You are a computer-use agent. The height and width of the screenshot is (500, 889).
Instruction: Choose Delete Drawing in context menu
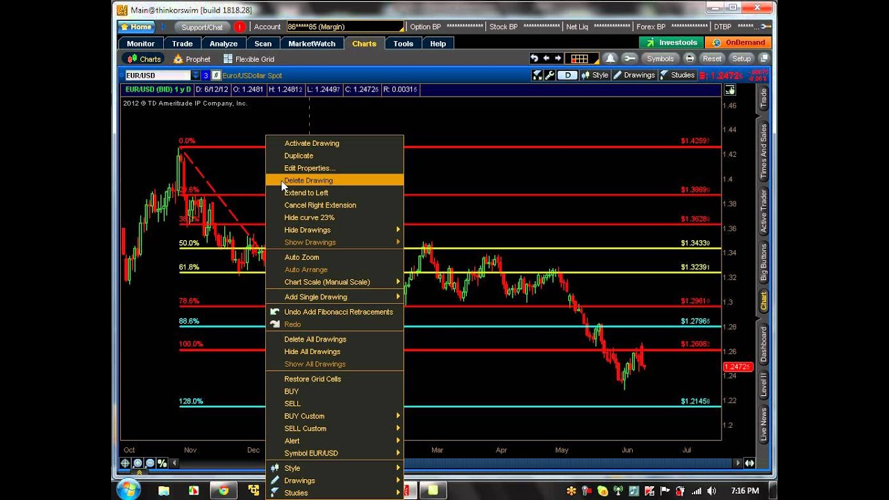click(x=334, y=181)
